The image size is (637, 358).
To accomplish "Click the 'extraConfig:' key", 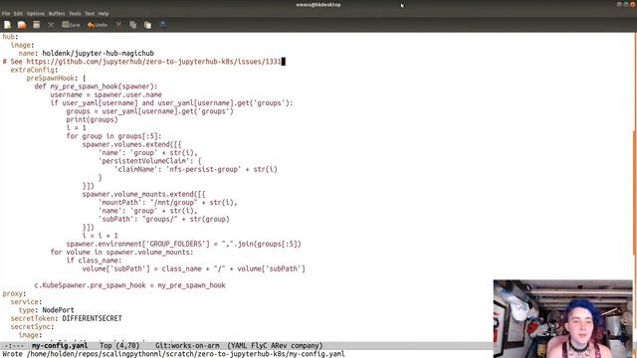I will point(34,70).
